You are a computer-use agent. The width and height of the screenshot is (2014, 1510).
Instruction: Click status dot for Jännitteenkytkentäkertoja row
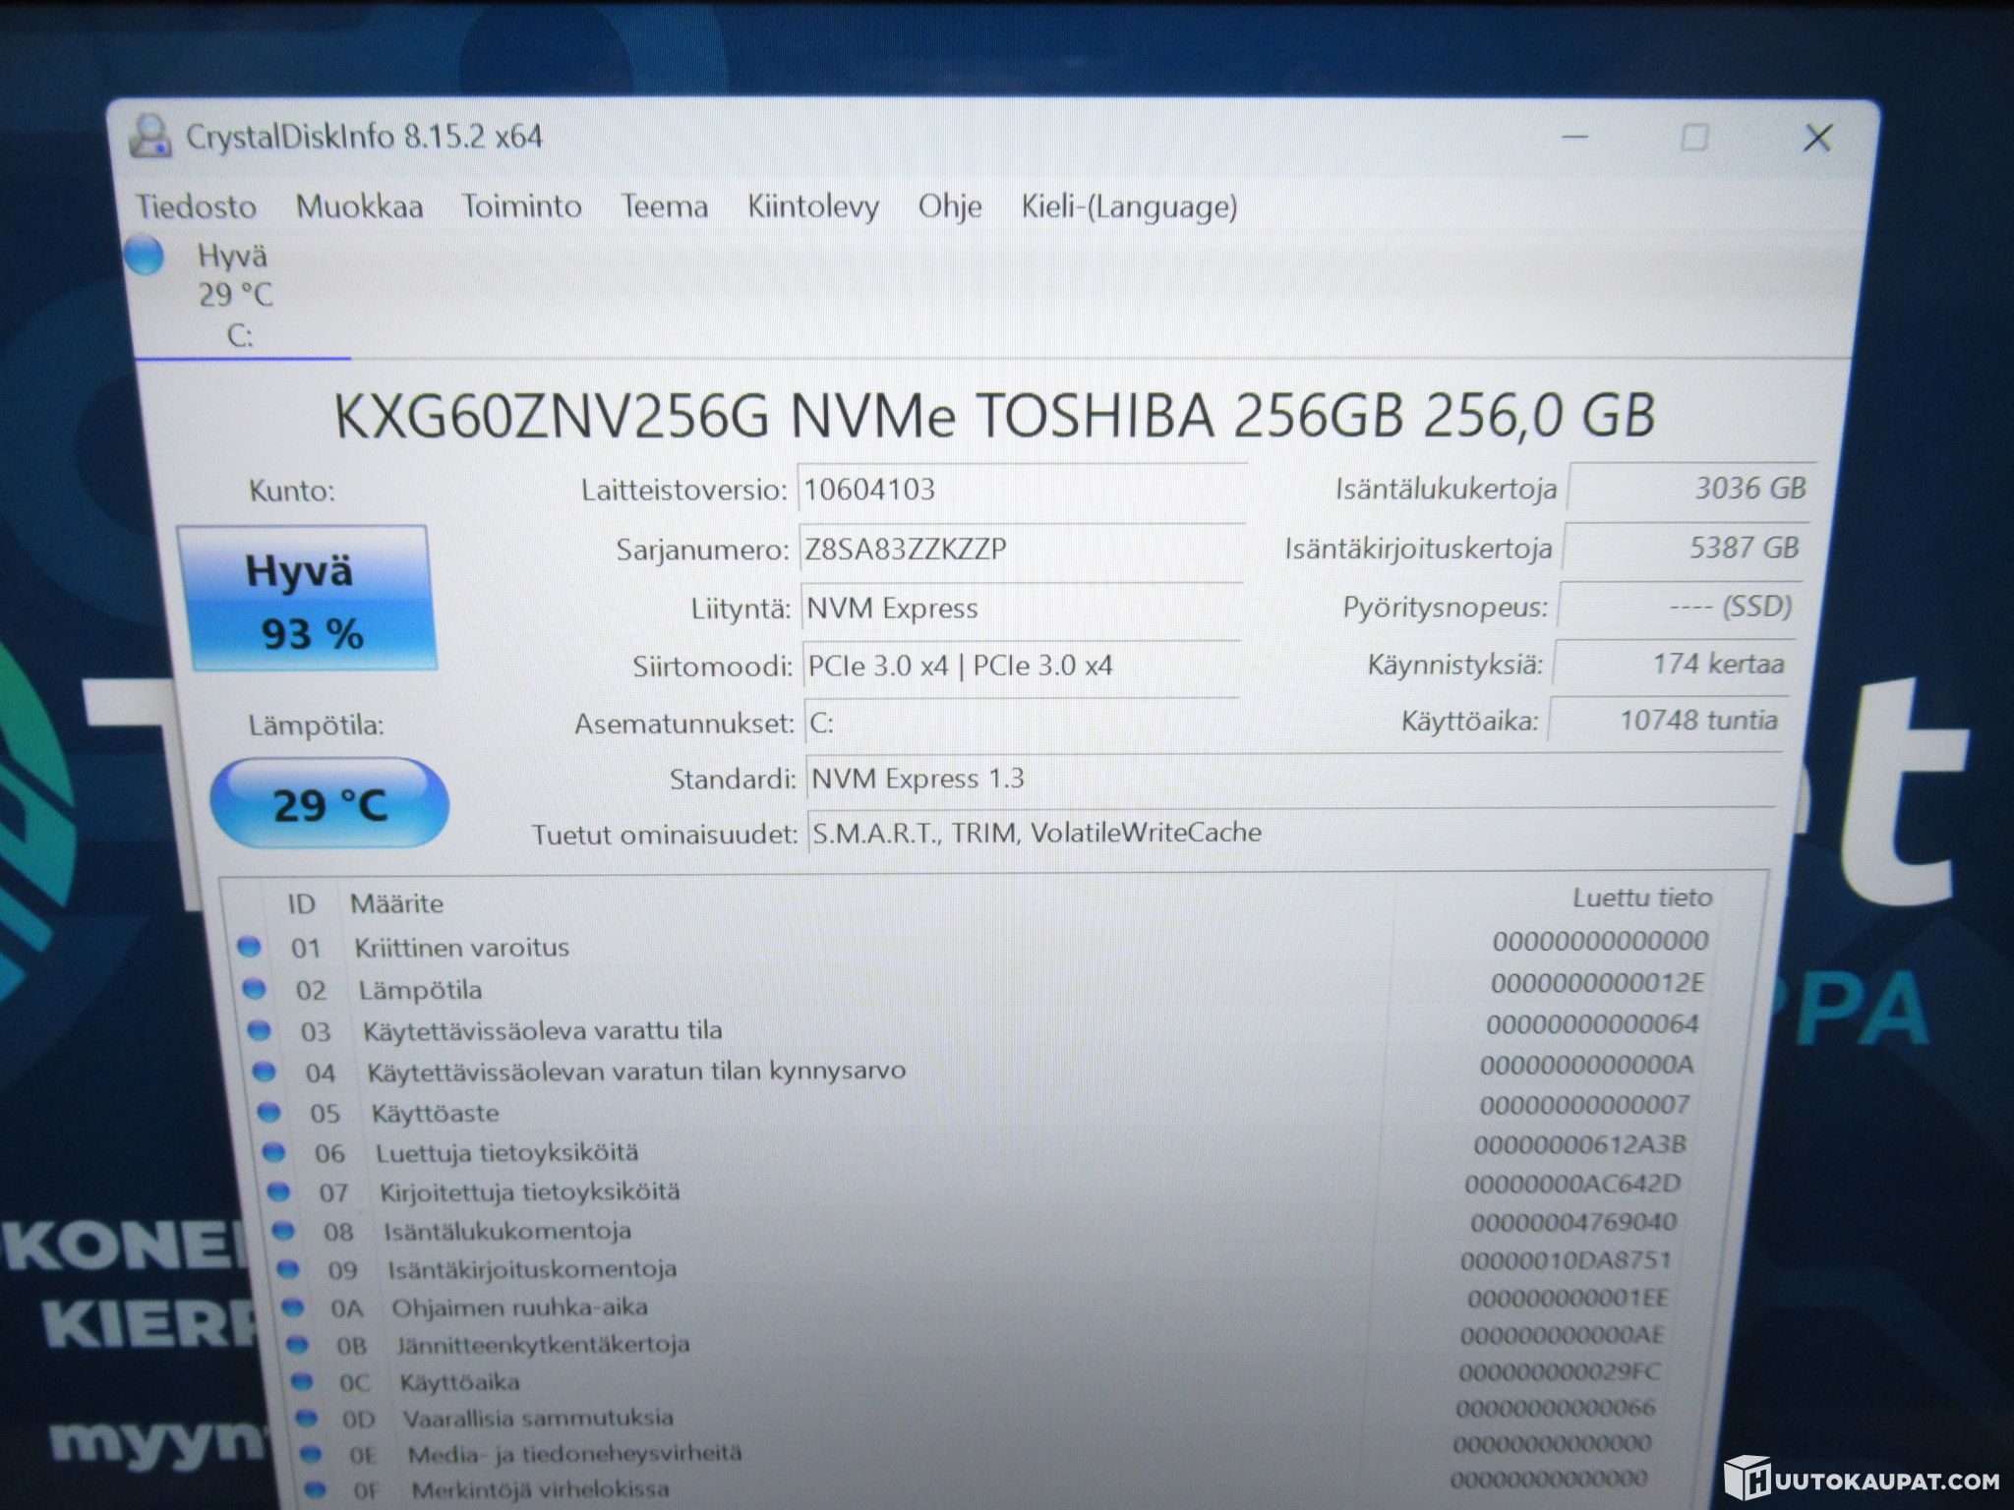tap(297, 1344)
